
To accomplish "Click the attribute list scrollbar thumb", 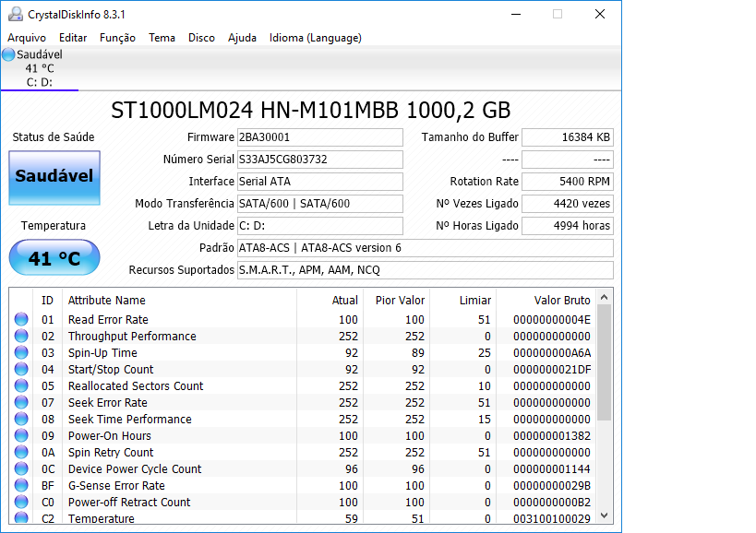I will [604, 362].
